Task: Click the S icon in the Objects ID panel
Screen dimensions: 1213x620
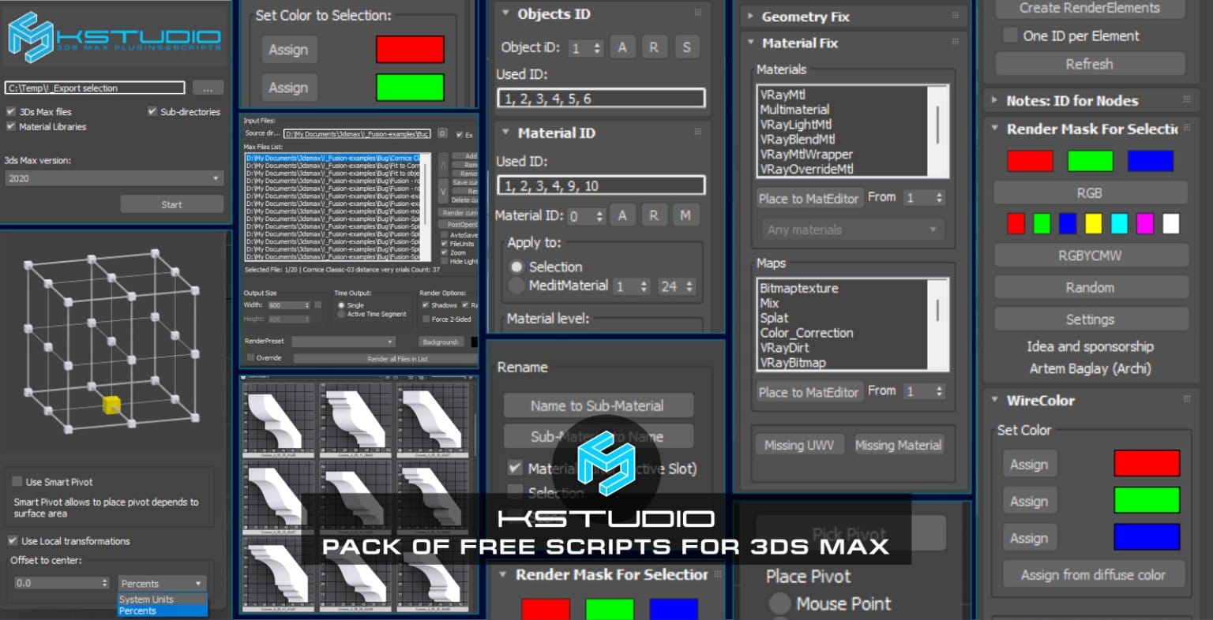Action: click(x=686, y=47)
